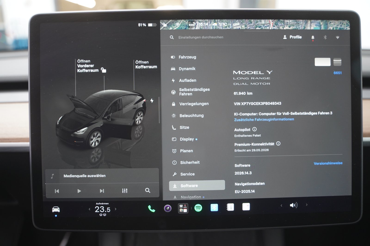Open the Sicherheit menu
Image resolution: width=370 pixels, height=246 pixels.
tap(186, 162)
